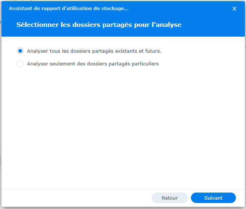Select radio for analysing all shared folders
Screen dimensions: 246x209
click(20, 51)
